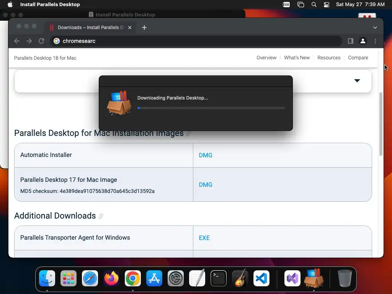Open TextEdit from the Dock

click(197, 278)
